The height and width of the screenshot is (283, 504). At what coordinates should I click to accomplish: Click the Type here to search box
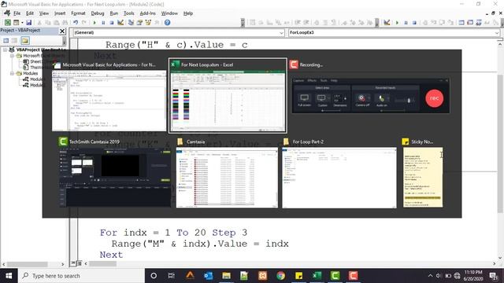[x=81, y=276]
